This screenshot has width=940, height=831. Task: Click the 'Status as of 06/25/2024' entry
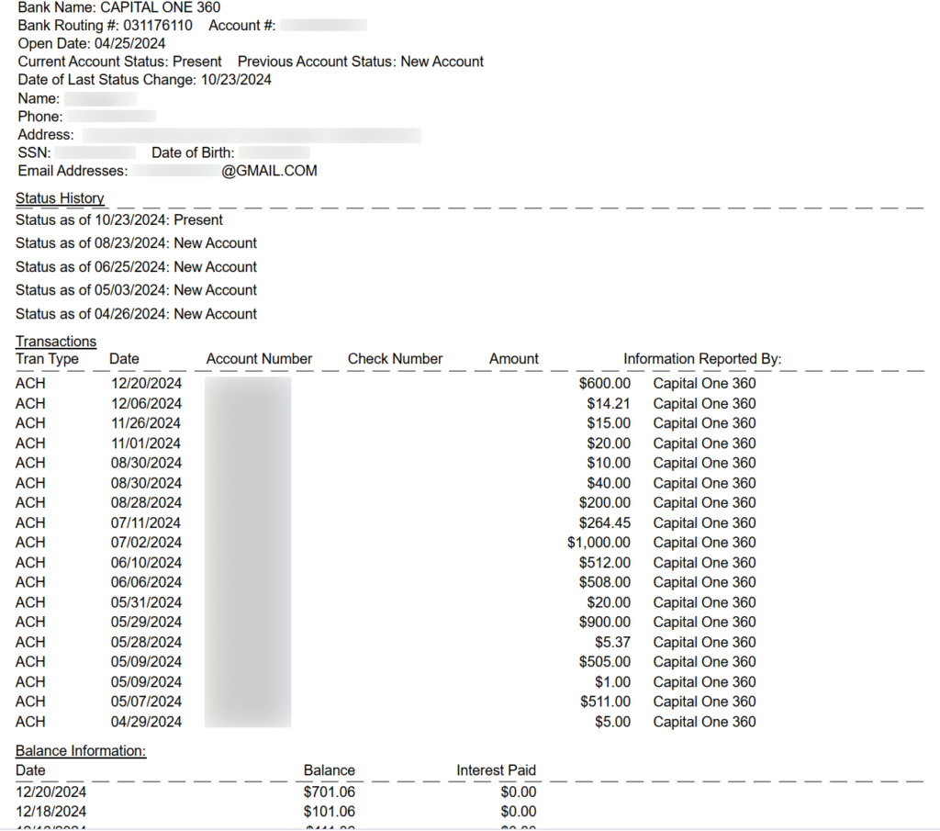[136, 267]
